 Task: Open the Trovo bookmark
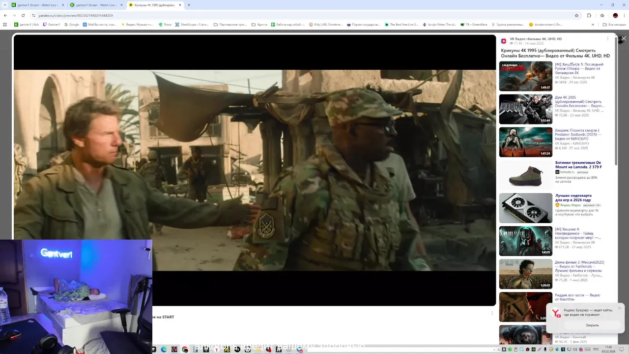165,24
